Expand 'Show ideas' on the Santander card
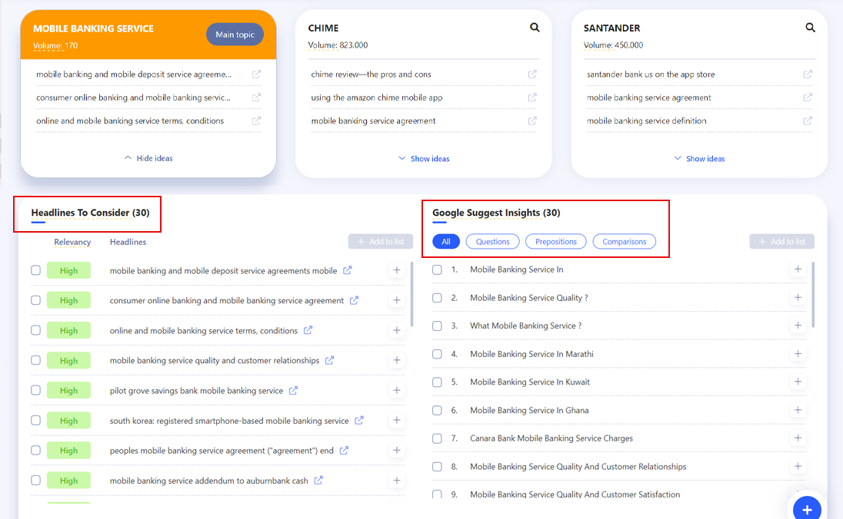 click(699, 158)
